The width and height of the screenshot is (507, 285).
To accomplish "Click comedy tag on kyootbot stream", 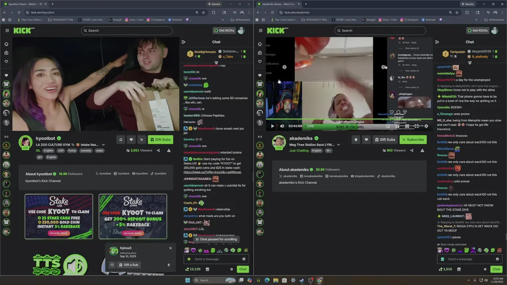I will (x=86, y=150).
